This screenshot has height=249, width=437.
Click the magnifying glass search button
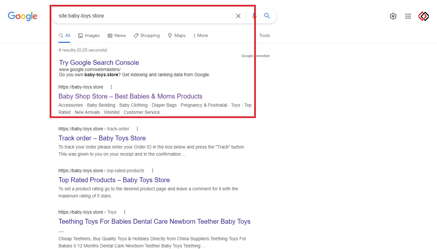[267, 16]
